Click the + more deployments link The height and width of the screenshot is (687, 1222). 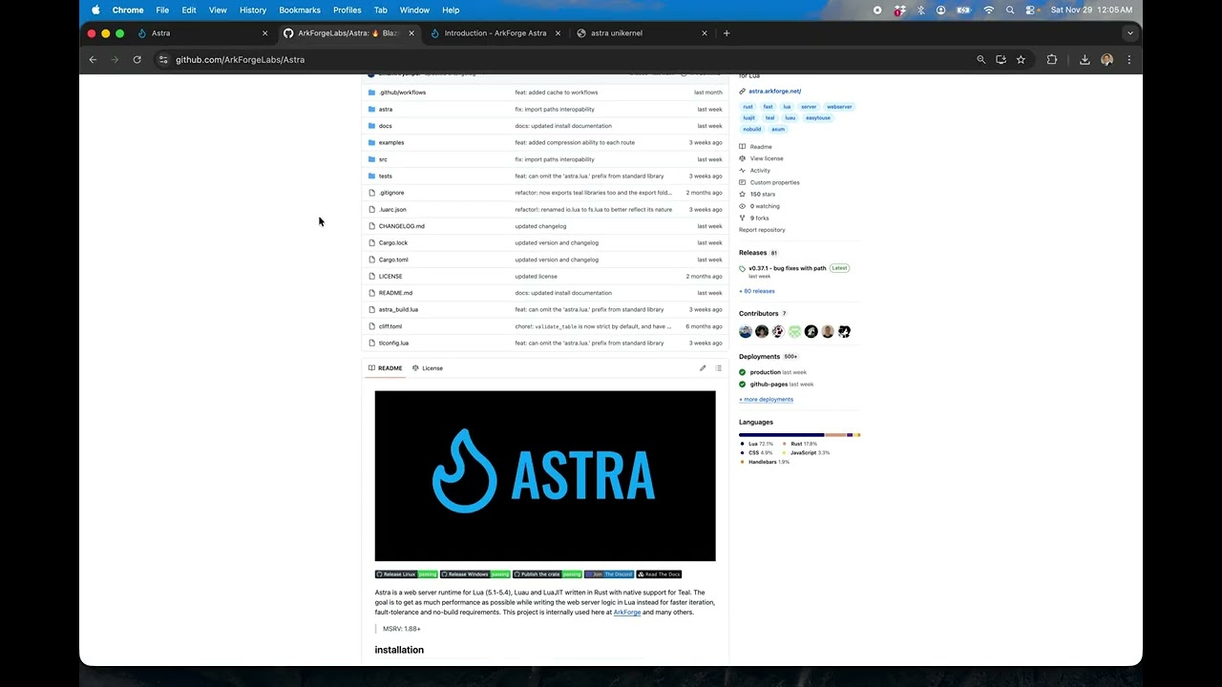click(766, 400)
